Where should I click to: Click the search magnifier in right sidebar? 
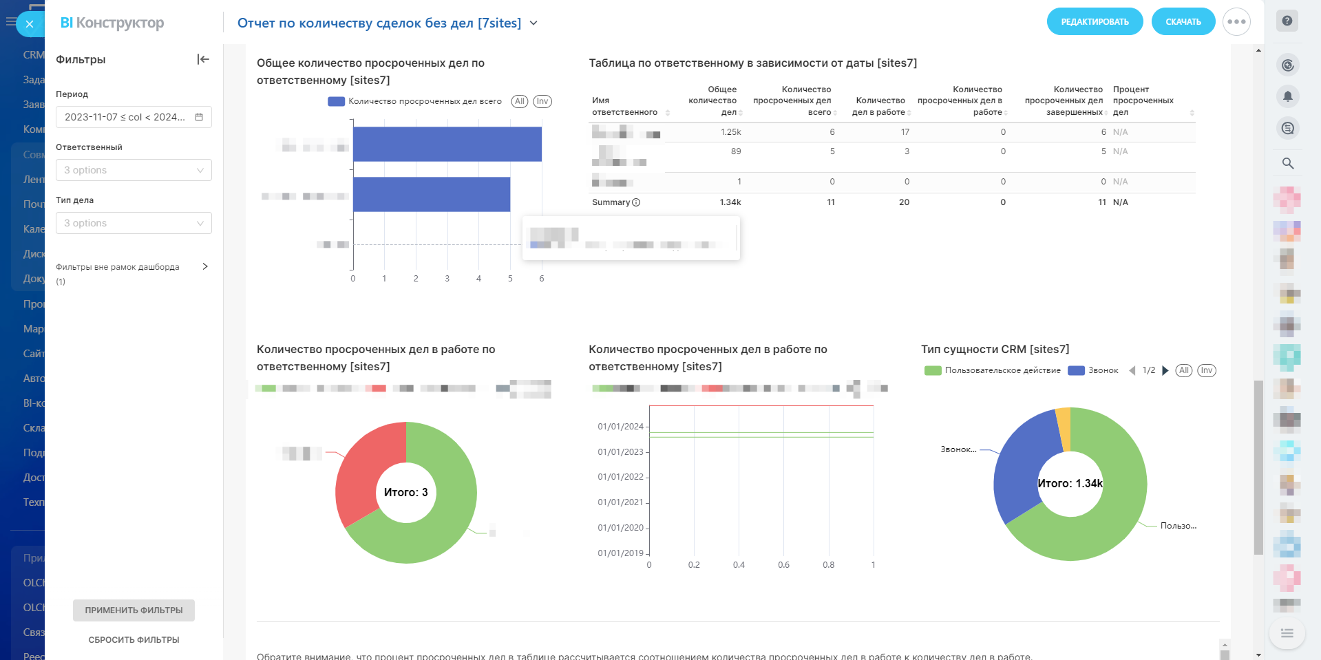point(1287,163)
